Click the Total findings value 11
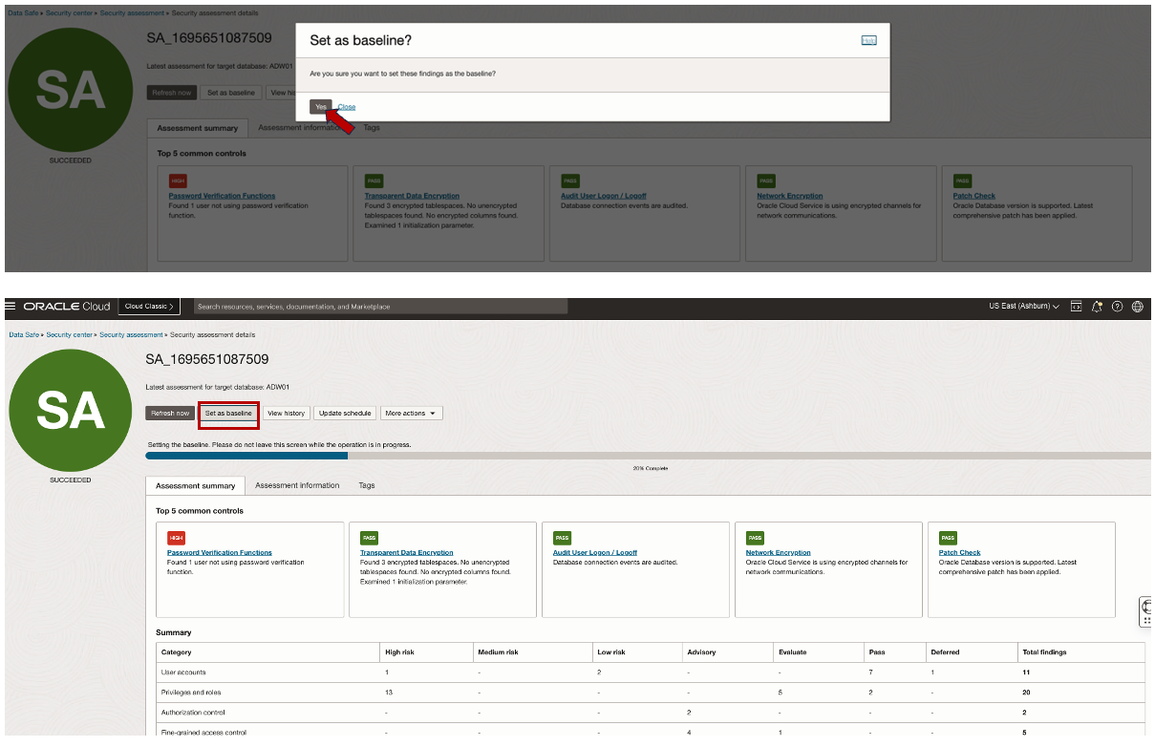Viewport: 1155px width, 747px height. coord(1026,672)
